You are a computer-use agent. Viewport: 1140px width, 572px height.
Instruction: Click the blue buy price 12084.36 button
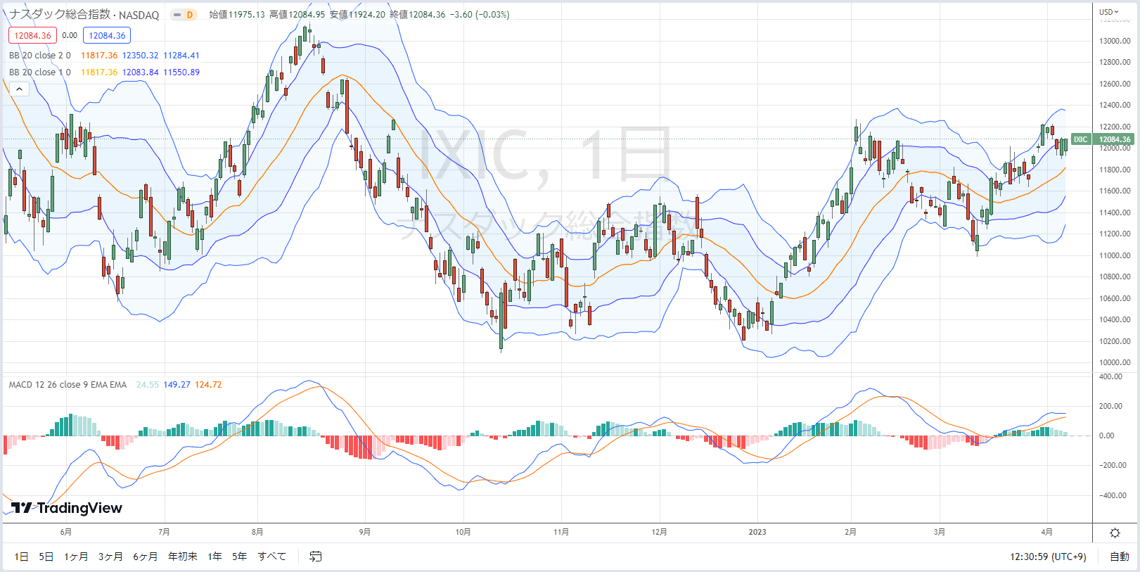[107, 35]
